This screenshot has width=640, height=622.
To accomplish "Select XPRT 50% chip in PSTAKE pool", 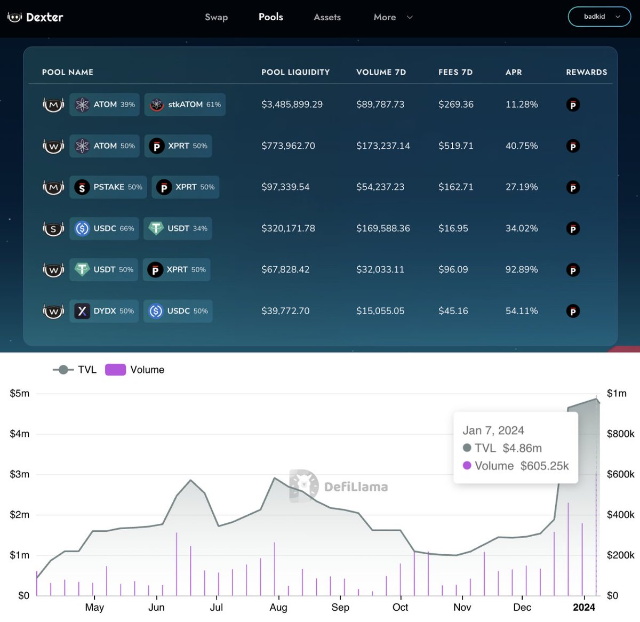I will (186, 187).
